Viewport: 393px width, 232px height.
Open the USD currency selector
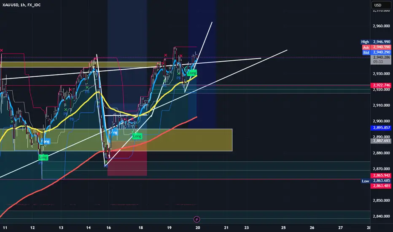pos(380,5)
